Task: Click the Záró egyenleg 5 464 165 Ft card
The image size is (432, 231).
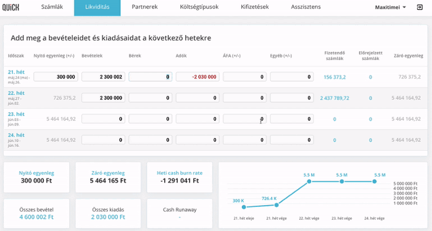Action: click(x=108, y=177)
